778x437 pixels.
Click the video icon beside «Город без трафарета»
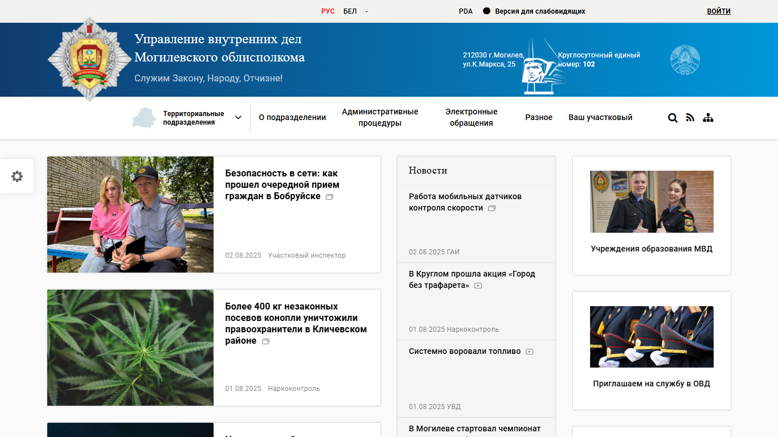tap(478, 286)
